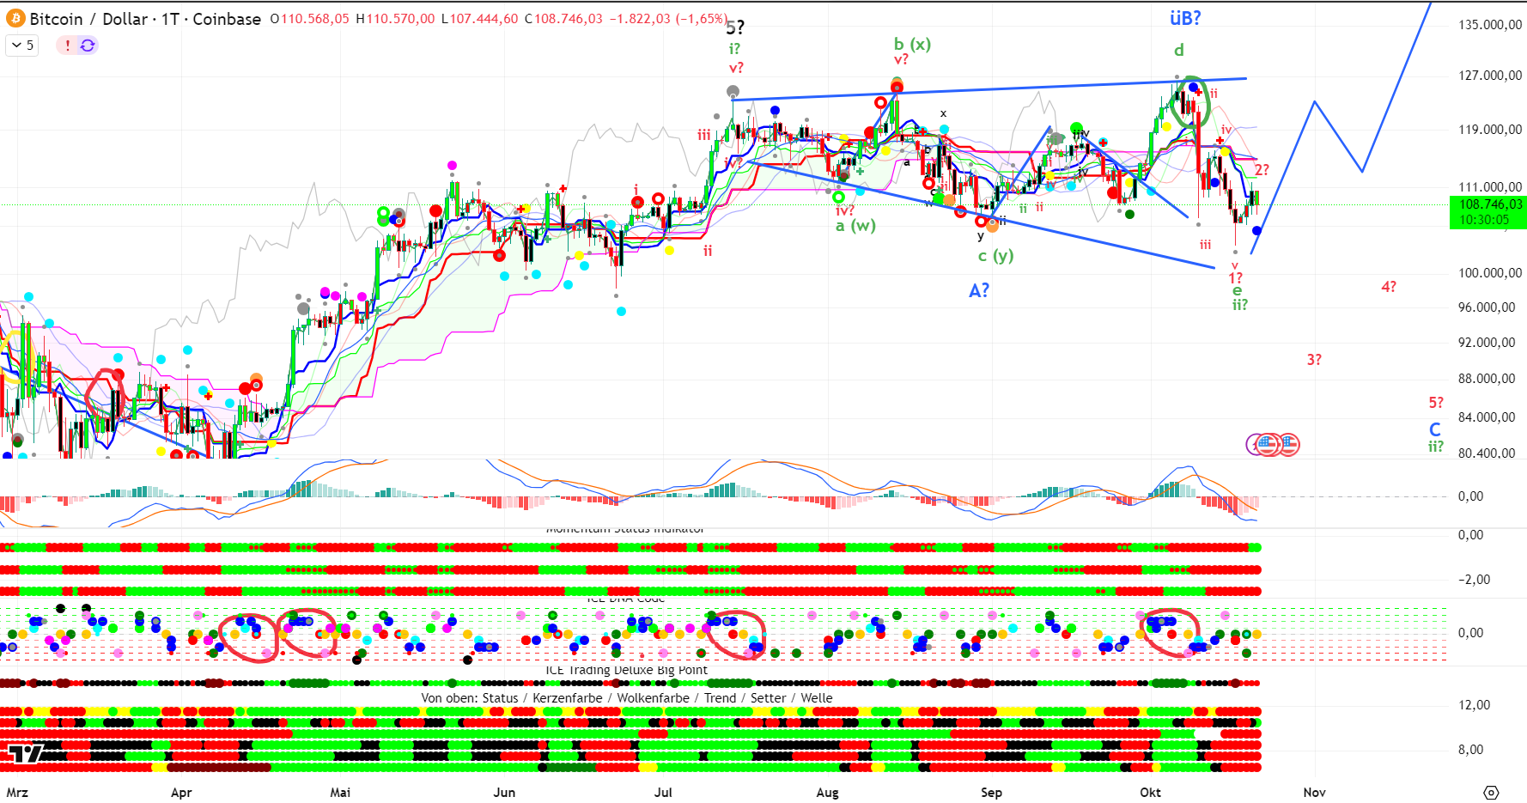Select the black "5?" label at July top
1527x803 pixels.
(x=735, y=27)
